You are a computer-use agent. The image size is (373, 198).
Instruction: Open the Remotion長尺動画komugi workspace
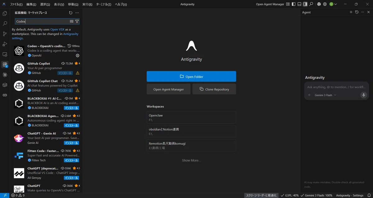point(191,146)
